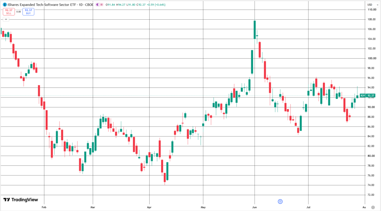381x211 pixels.
Task: Click the iShares Expanded Tech-Software Sector ETF title
Action: [x=42, y=4]
